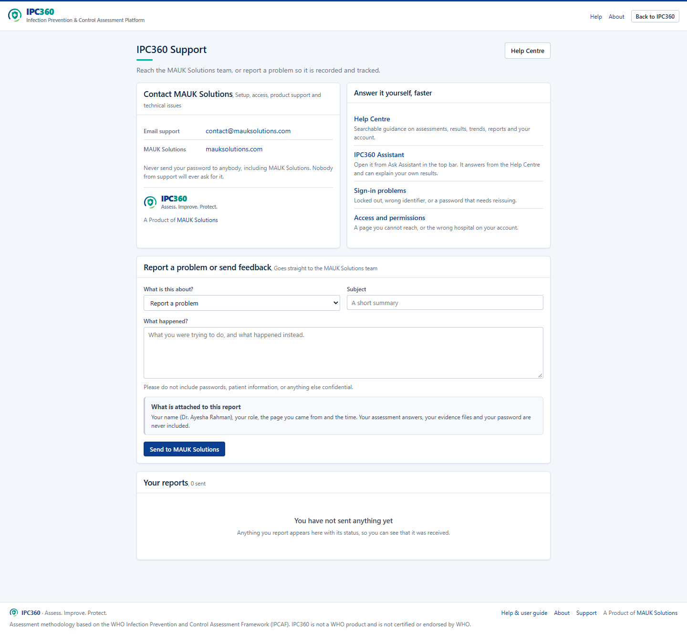This screenshot has width=687, height=634.
Task: Click 'What is attached to this report' heading
Action: point(196,407)
